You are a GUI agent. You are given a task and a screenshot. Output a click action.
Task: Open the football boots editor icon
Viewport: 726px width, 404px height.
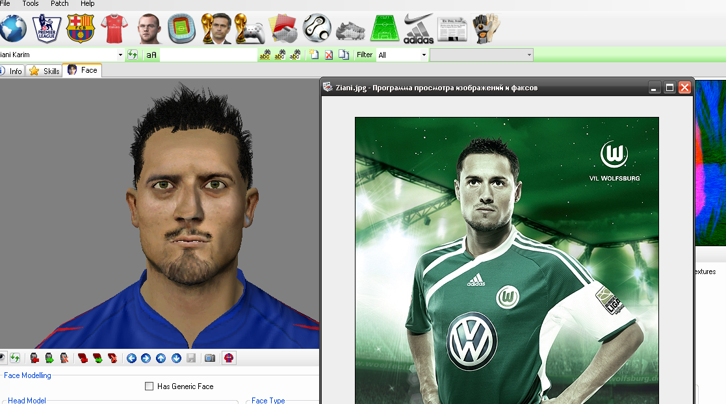[350, 31]
